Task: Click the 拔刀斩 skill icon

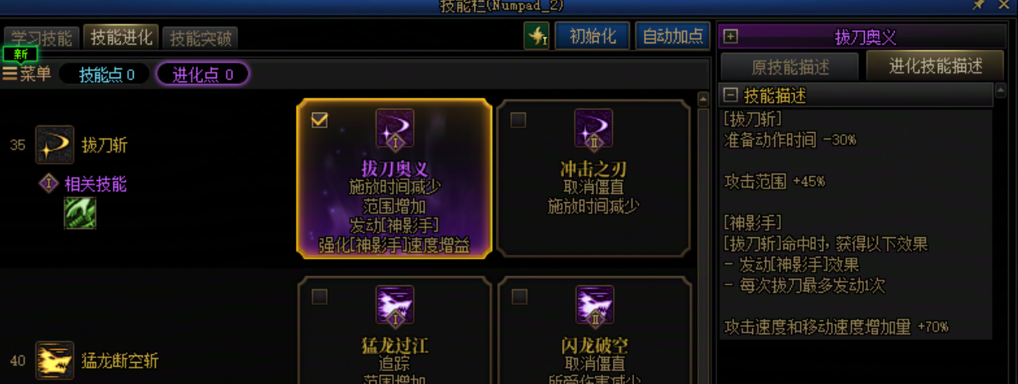Action: click(55, 145)
